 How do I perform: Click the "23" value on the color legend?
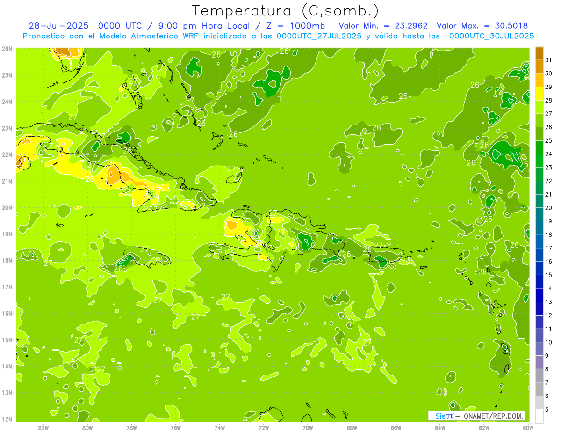click(549, 168)
